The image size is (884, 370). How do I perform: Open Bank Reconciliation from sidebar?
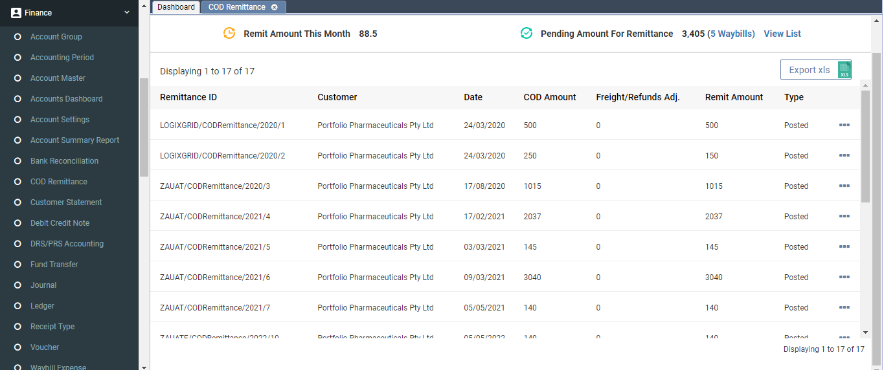tap(64, 161)
